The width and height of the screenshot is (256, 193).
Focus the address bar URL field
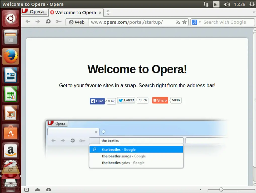point(132,22)
